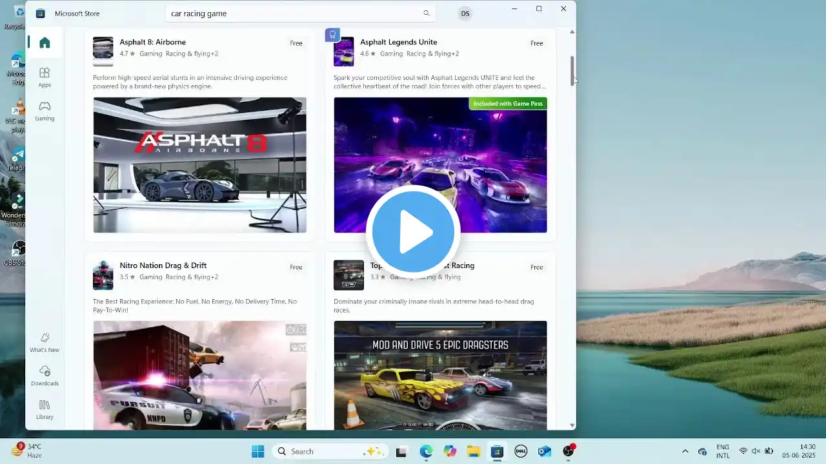Click the Nitro Nation Drag & Drift app icon
Image resolution: width=826 pixels, height=464 pixels.
[103, 275]
